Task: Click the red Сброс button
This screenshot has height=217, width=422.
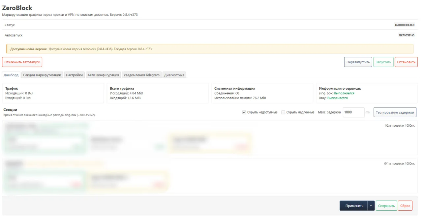Action: point(405,205)
